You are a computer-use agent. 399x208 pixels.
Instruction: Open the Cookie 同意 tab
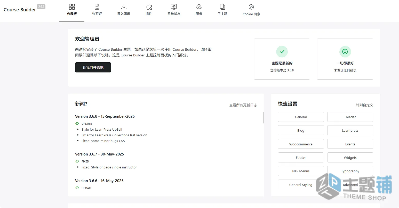(251, 11)
